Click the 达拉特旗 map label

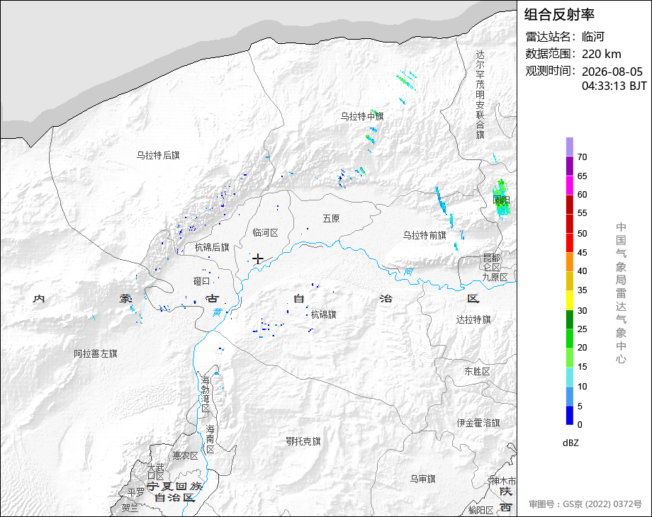coord(473,319)
